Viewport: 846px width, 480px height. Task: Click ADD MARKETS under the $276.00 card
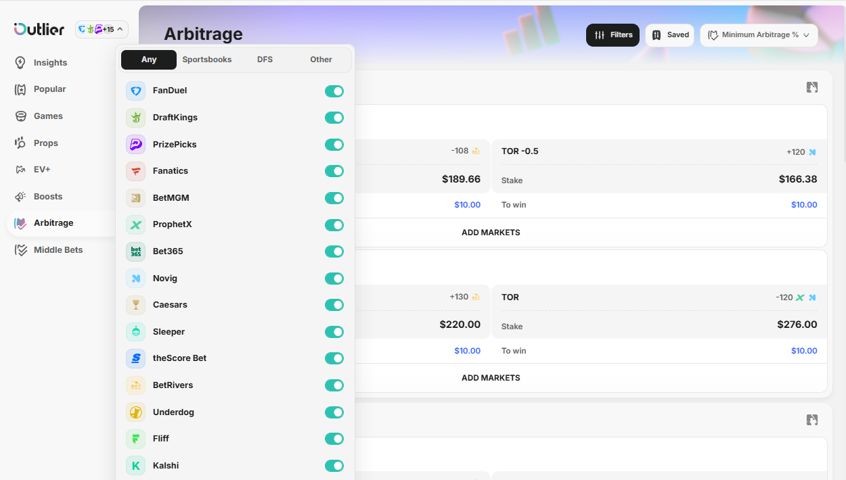click(x=491, y=378)
